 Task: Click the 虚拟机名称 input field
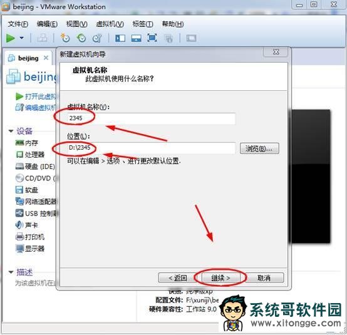pos(151,118)
